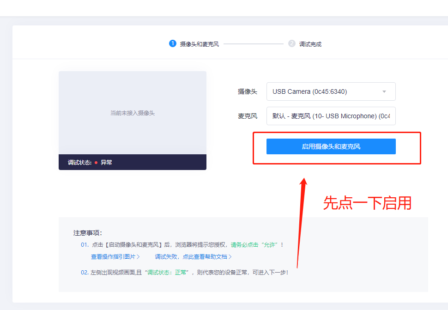Click the red abnormal status dot
The width and height of the screenshot is (448, 310).
point(96,163)
